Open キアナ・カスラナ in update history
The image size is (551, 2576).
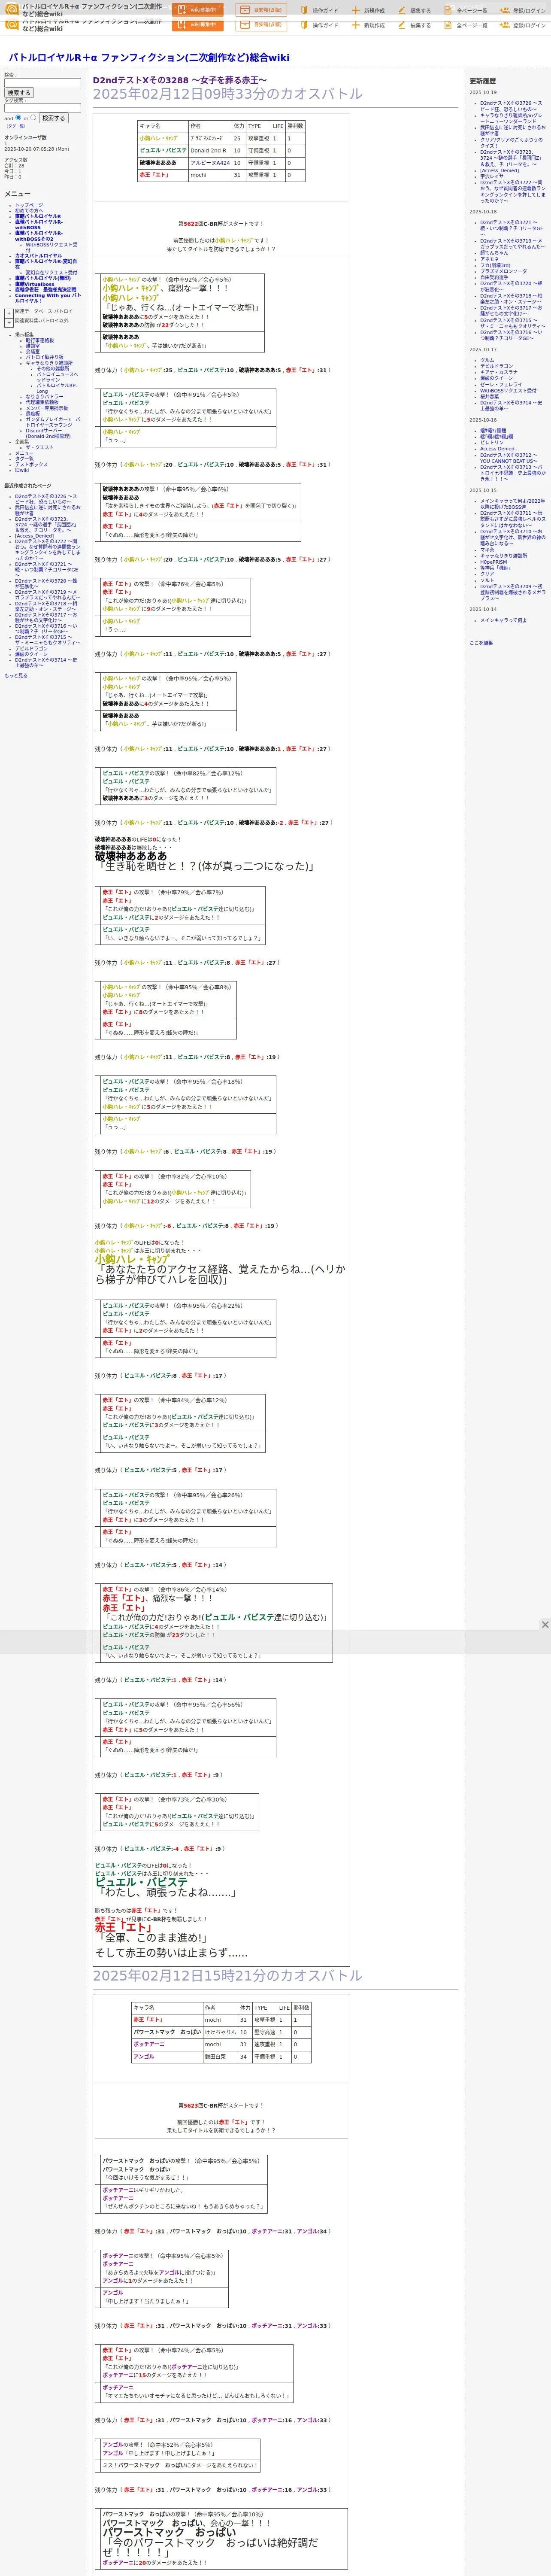point(499,372)
